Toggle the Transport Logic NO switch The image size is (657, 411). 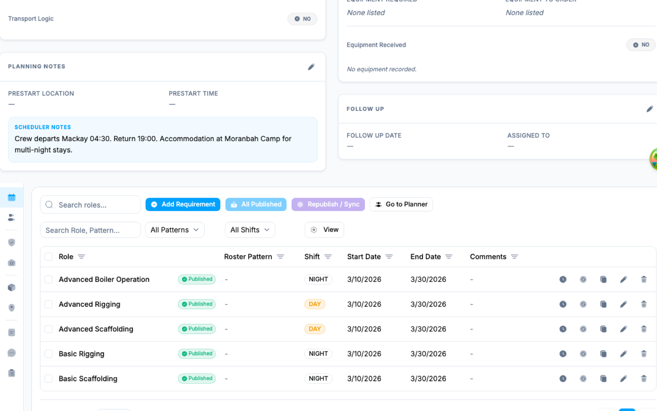302,19
